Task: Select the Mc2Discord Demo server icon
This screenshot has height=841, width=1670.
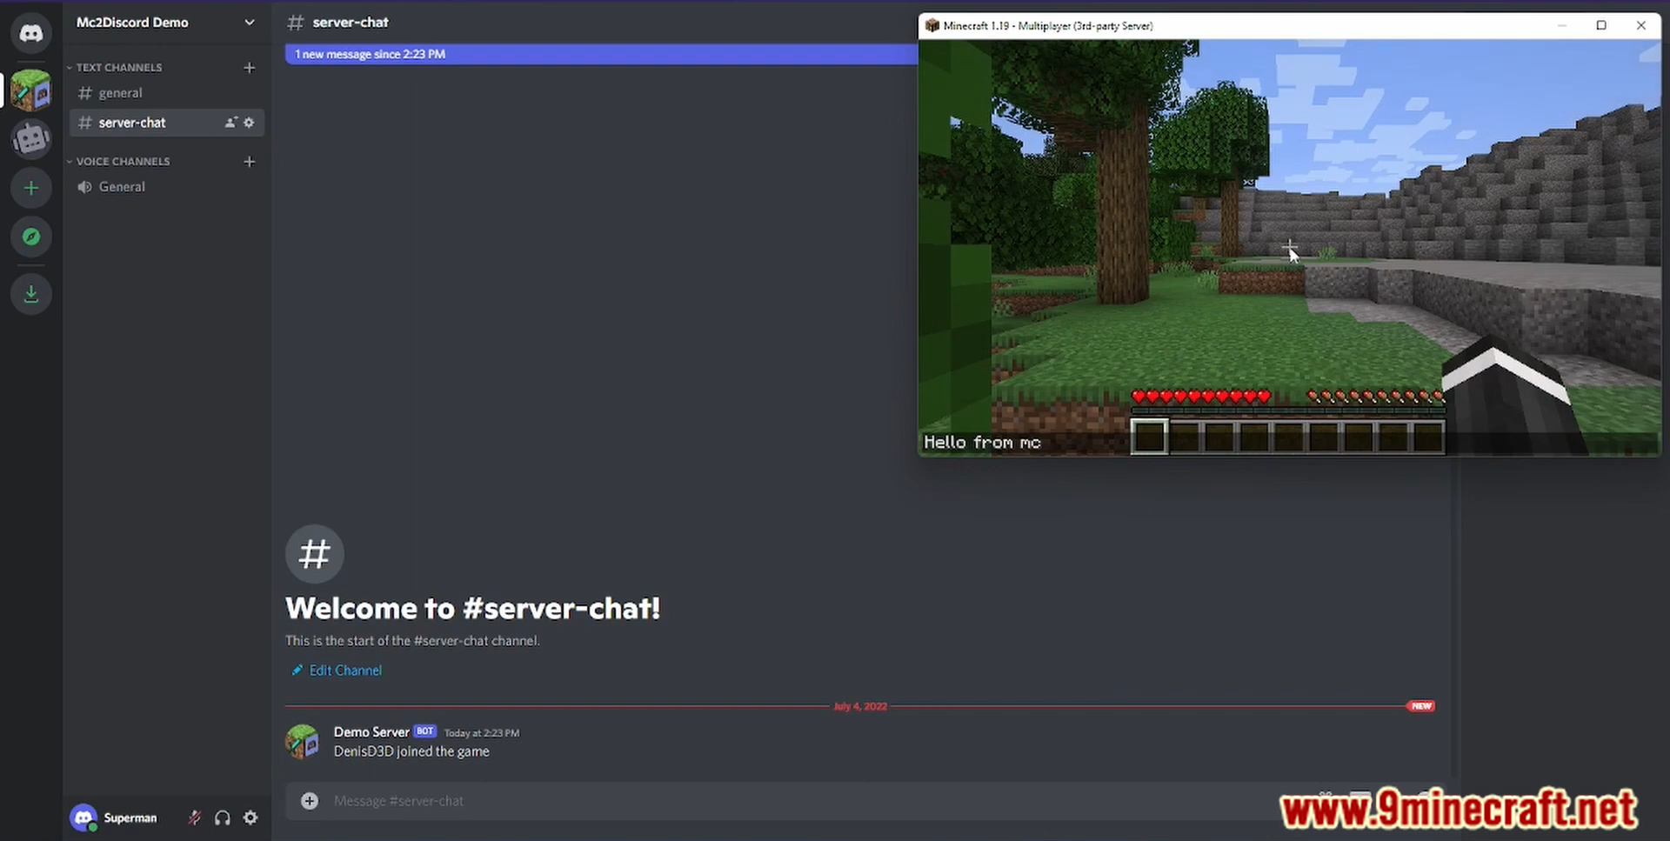Action: 31,90
